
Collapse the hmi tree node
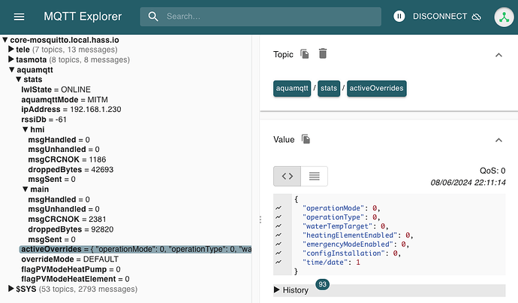25,129
